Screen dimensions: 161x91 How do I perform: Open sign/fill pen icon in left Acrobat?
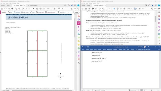71,9
